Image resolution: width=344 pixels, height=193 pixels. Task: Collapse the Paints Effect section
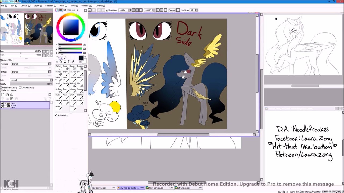pyautogui.click(x=1, y=60)
